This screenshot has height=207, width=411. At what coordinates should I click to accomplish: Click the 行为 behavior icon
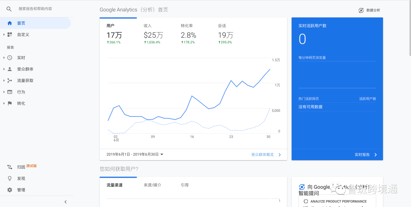10,92
